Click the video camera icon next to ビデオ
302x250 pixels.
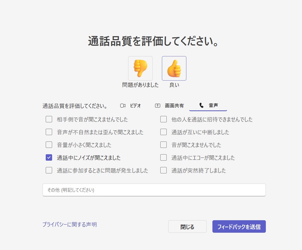[123, 106]
